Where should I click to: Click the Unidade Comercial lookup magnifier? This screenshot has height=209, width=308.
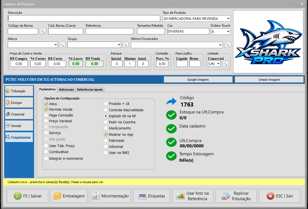coord(225,64)
